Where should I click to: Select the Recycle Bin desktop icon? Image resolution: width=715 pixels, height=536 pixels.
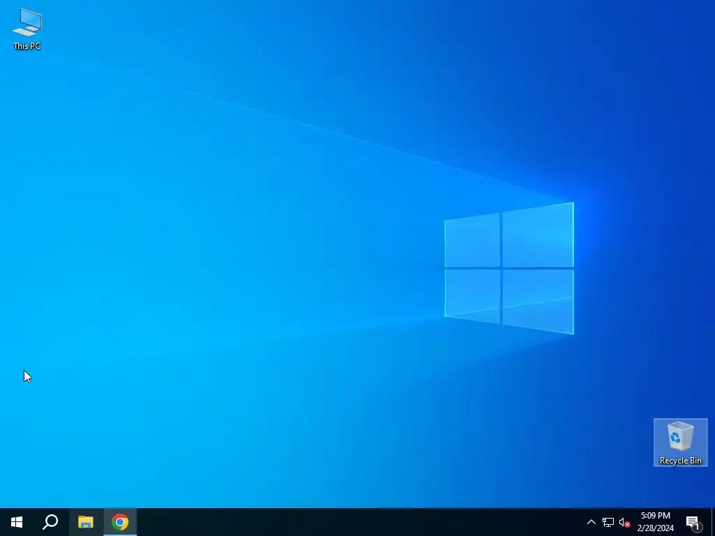coord(680,442)
